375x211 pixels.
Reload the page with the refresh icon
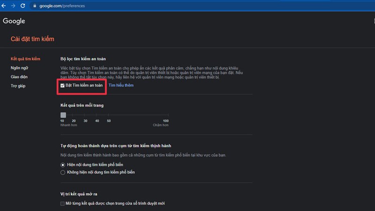pos(22,6)
